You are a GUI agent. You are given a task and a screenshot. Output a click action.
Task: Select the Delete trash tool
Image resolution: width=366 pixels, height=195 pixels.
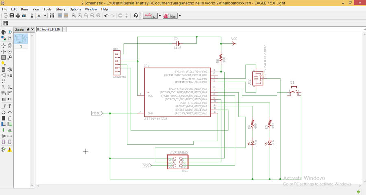3,69
